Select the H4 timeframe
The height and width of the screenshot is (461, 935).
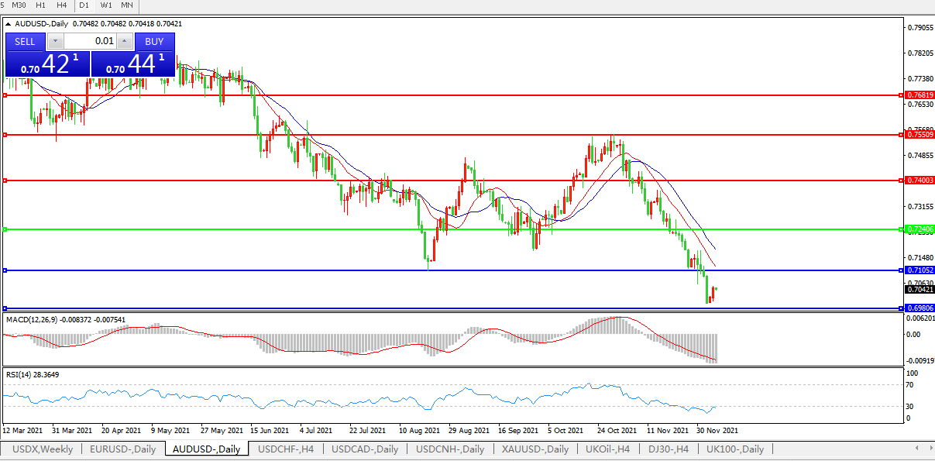point(62,5)
